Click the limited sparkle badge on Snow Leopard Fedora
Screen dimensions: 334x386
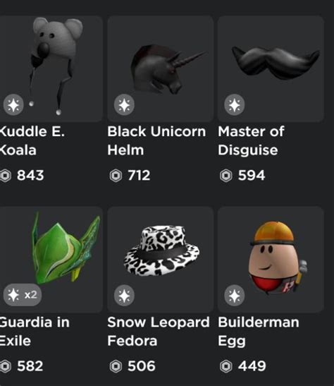(x=124, y=296)
